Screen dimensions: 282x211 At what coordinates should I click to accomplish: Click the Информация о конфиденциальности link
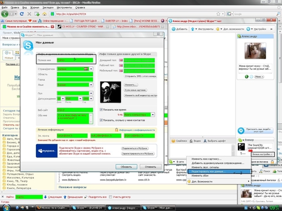137,130
